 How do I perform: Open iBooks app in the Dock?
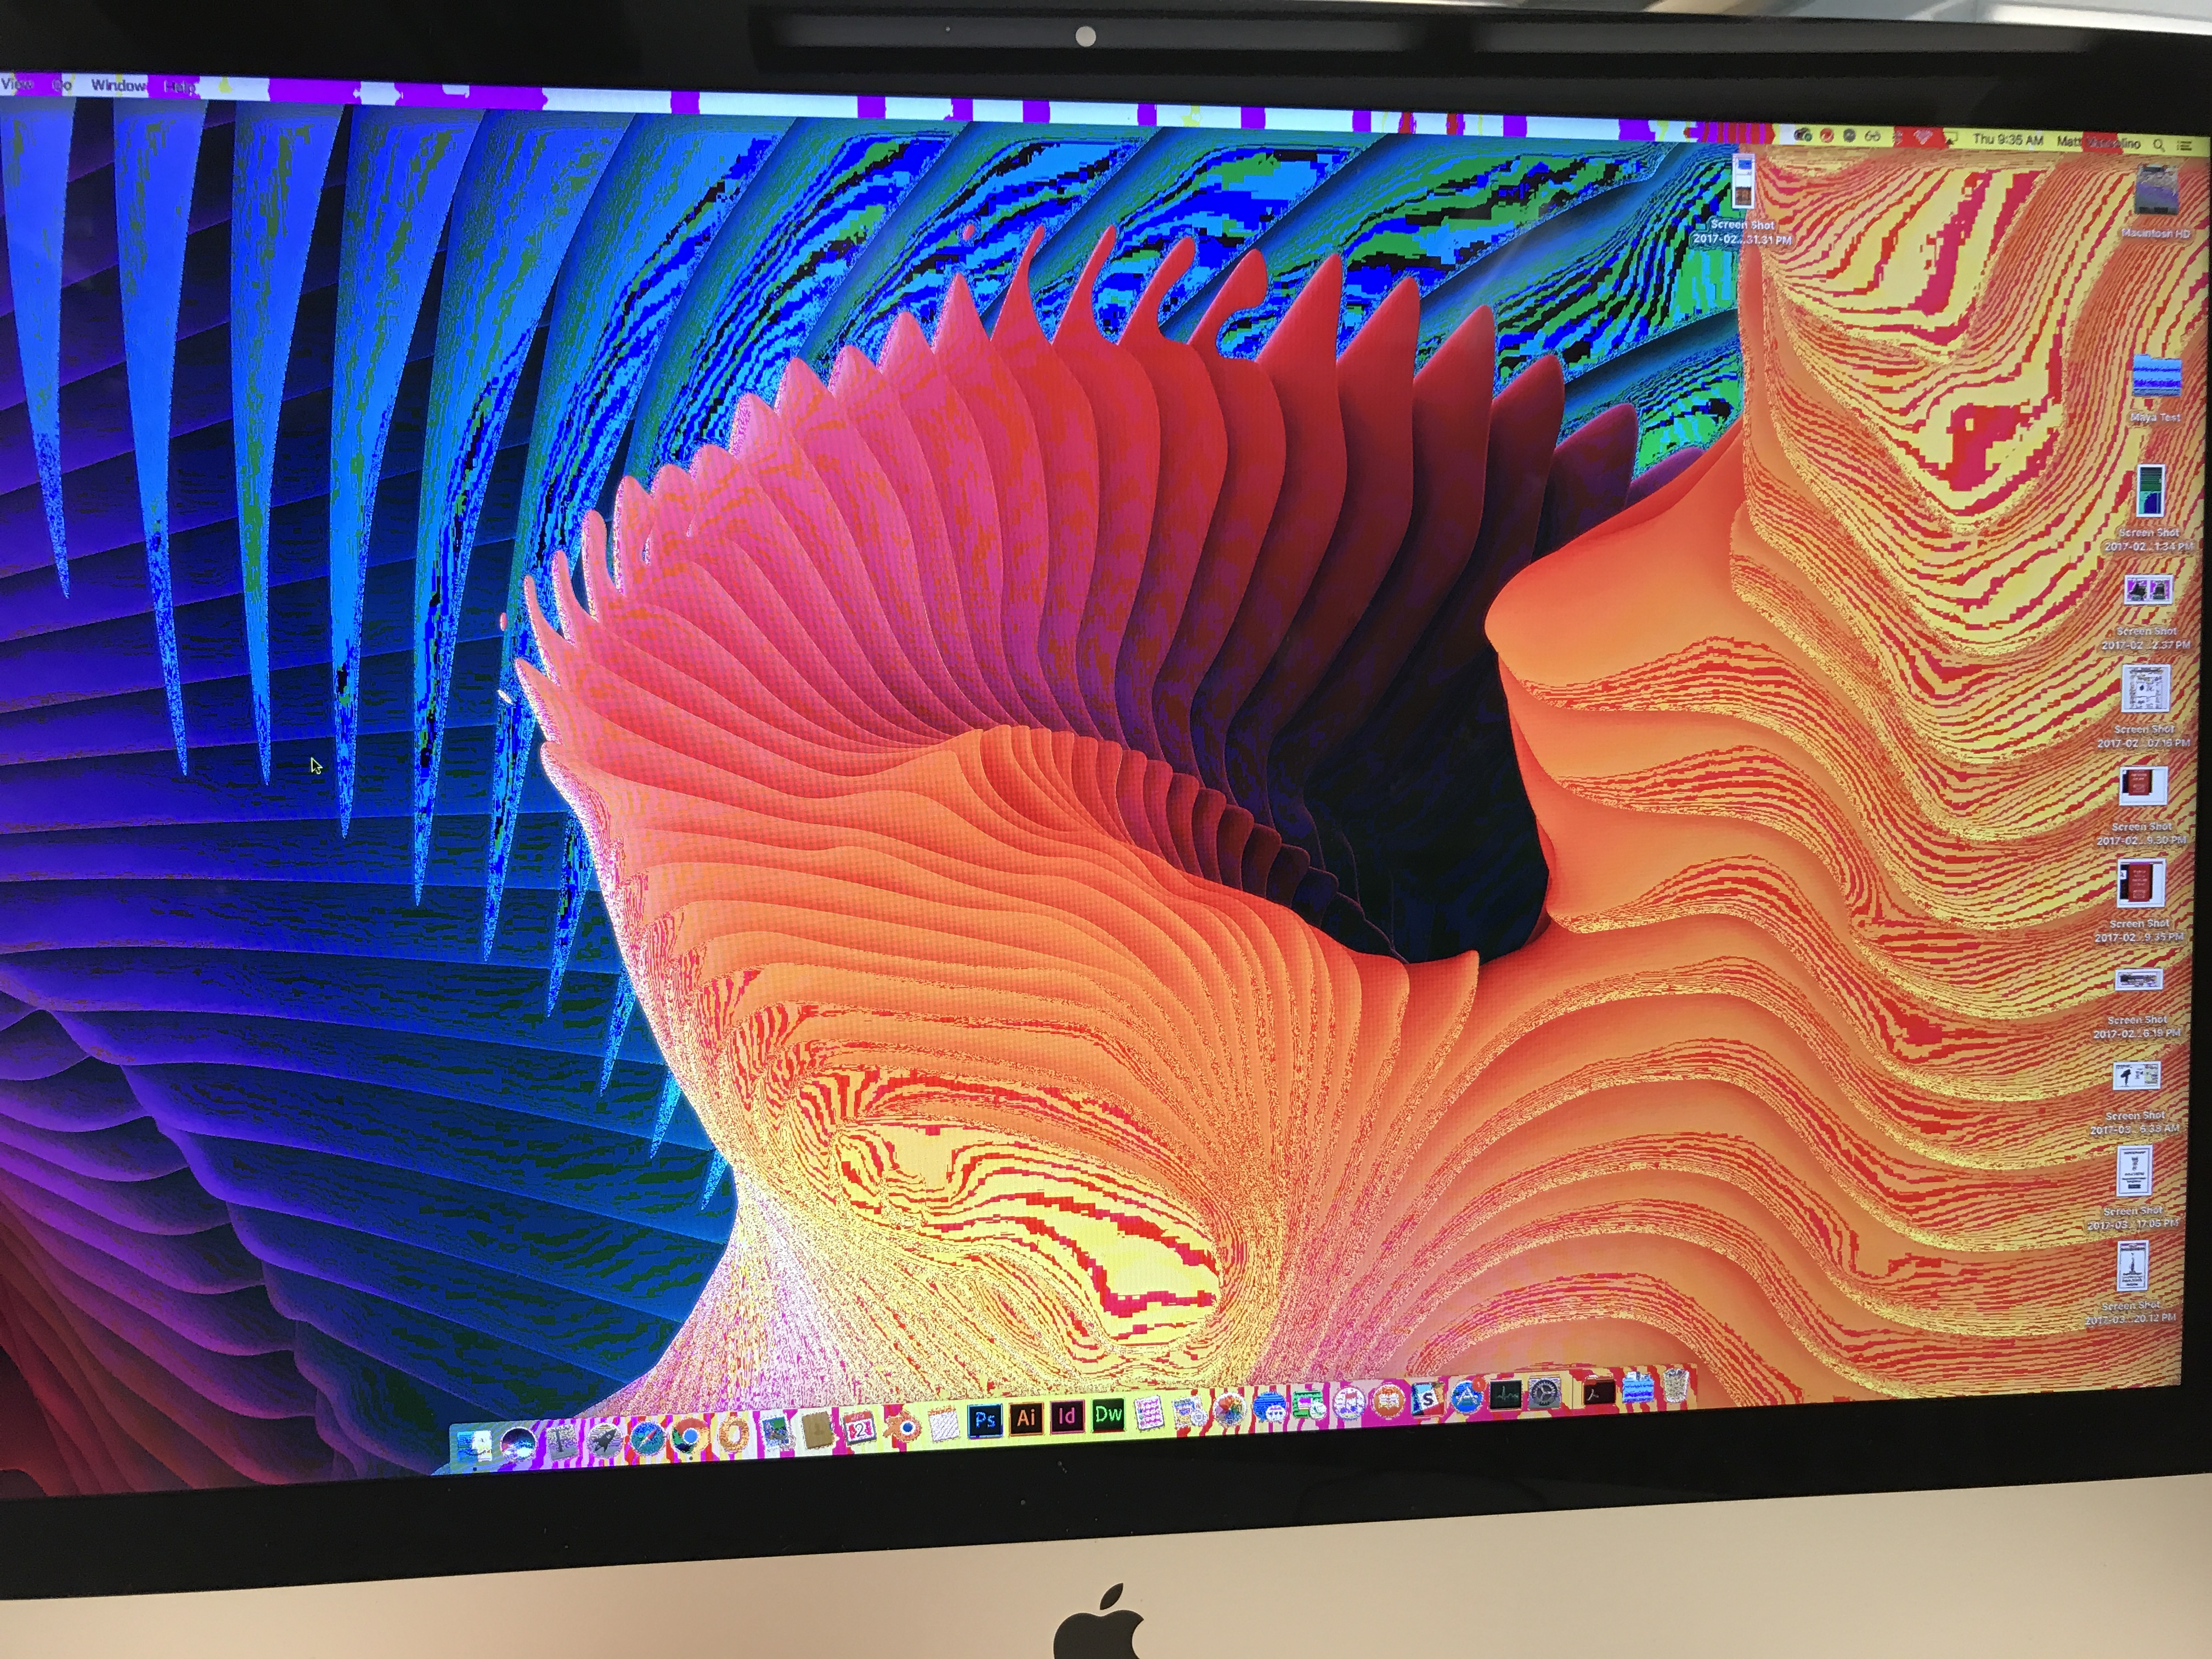pos(1388,1402)
